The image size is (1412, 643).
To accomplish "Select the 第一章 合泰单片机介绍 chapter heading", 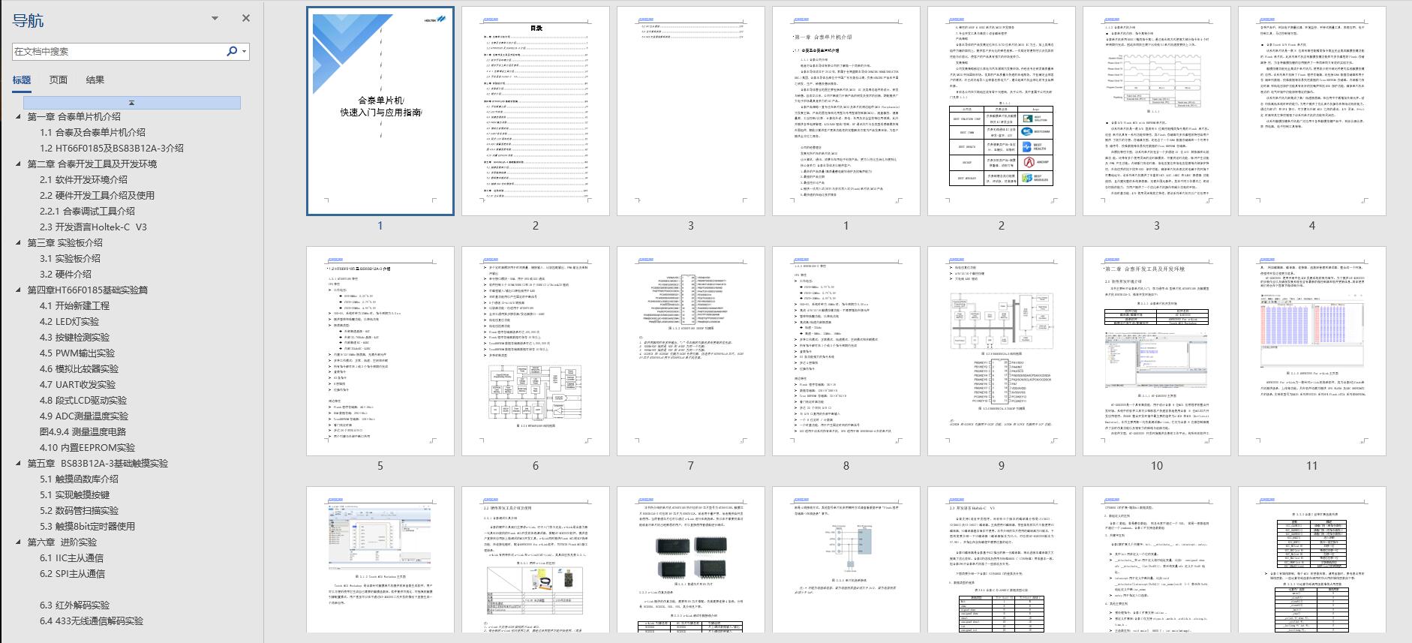I will 74,116.
